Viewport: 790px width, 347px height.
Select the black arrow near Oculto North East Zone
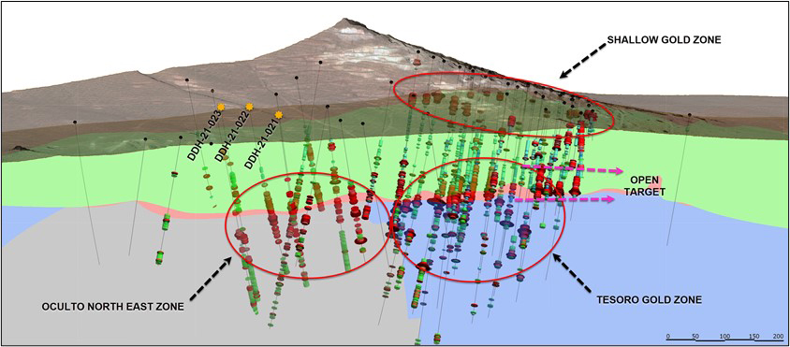(210, 277)
